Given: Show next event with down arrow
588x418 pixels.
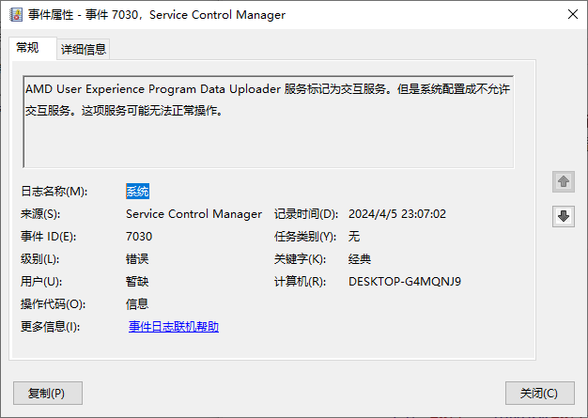Looking at the screenshot, I should (x=564, y=216).
